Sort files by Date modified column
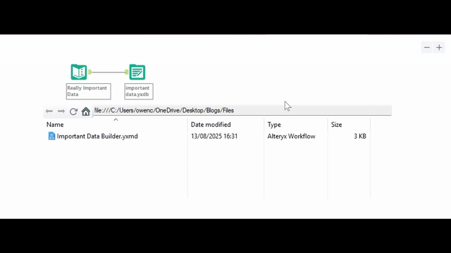Viewport: 451px width, 253px height. 211,124
